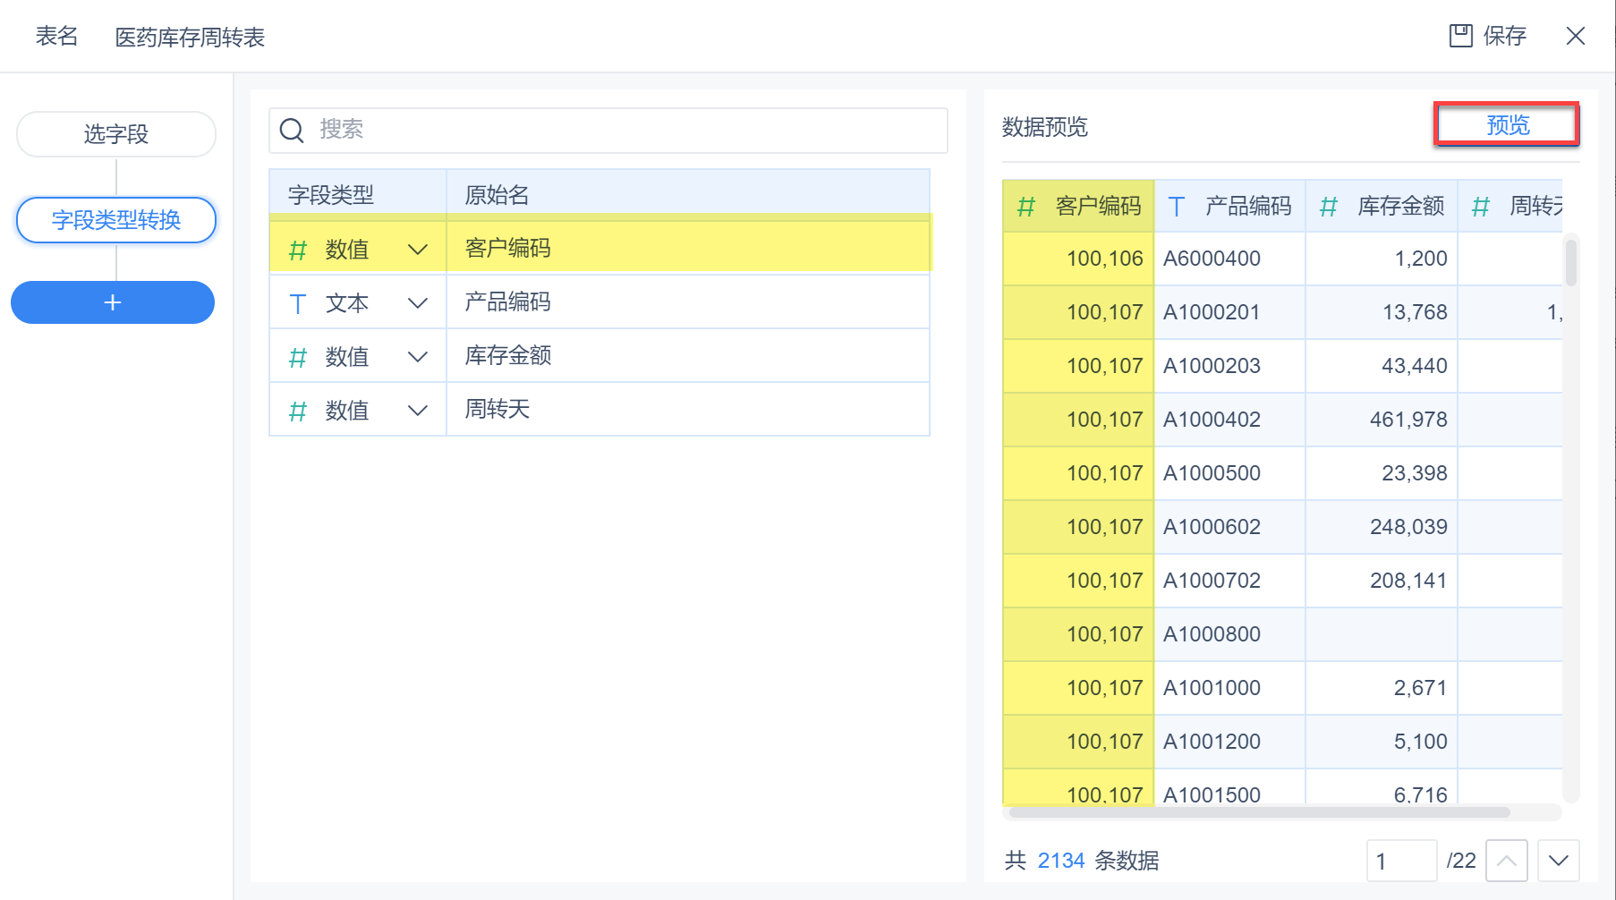Open field type dropdown for 周转天
Viewport: 1616px width, 900px height.
click(x=417, y=411)
